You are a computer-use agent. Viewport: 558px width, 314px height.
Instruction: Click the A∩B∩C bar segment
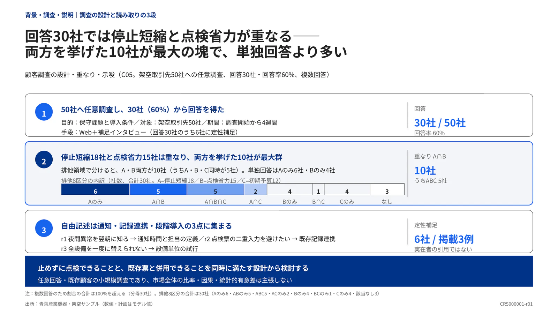(x=215, y=189)
